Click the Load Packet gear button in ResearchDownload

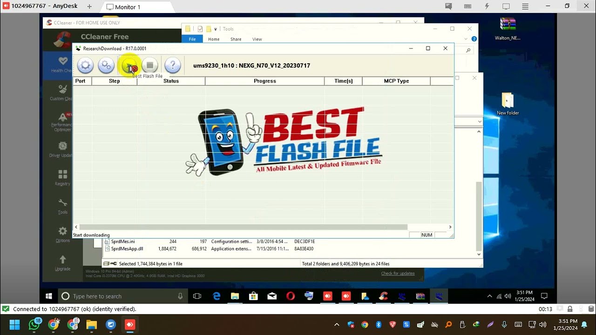[x=85, y=66]
